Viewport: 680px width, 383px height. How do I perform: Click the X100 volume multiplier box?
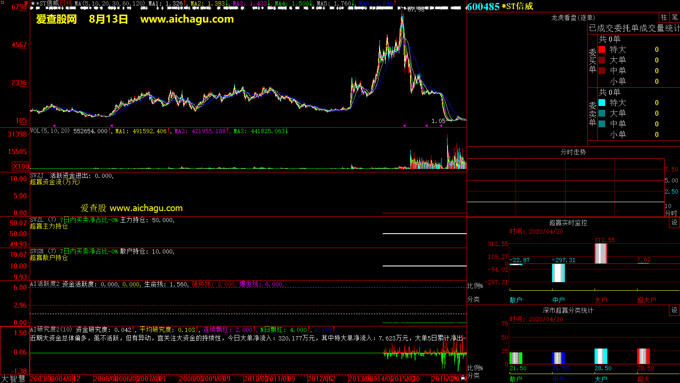pos(20,166)
